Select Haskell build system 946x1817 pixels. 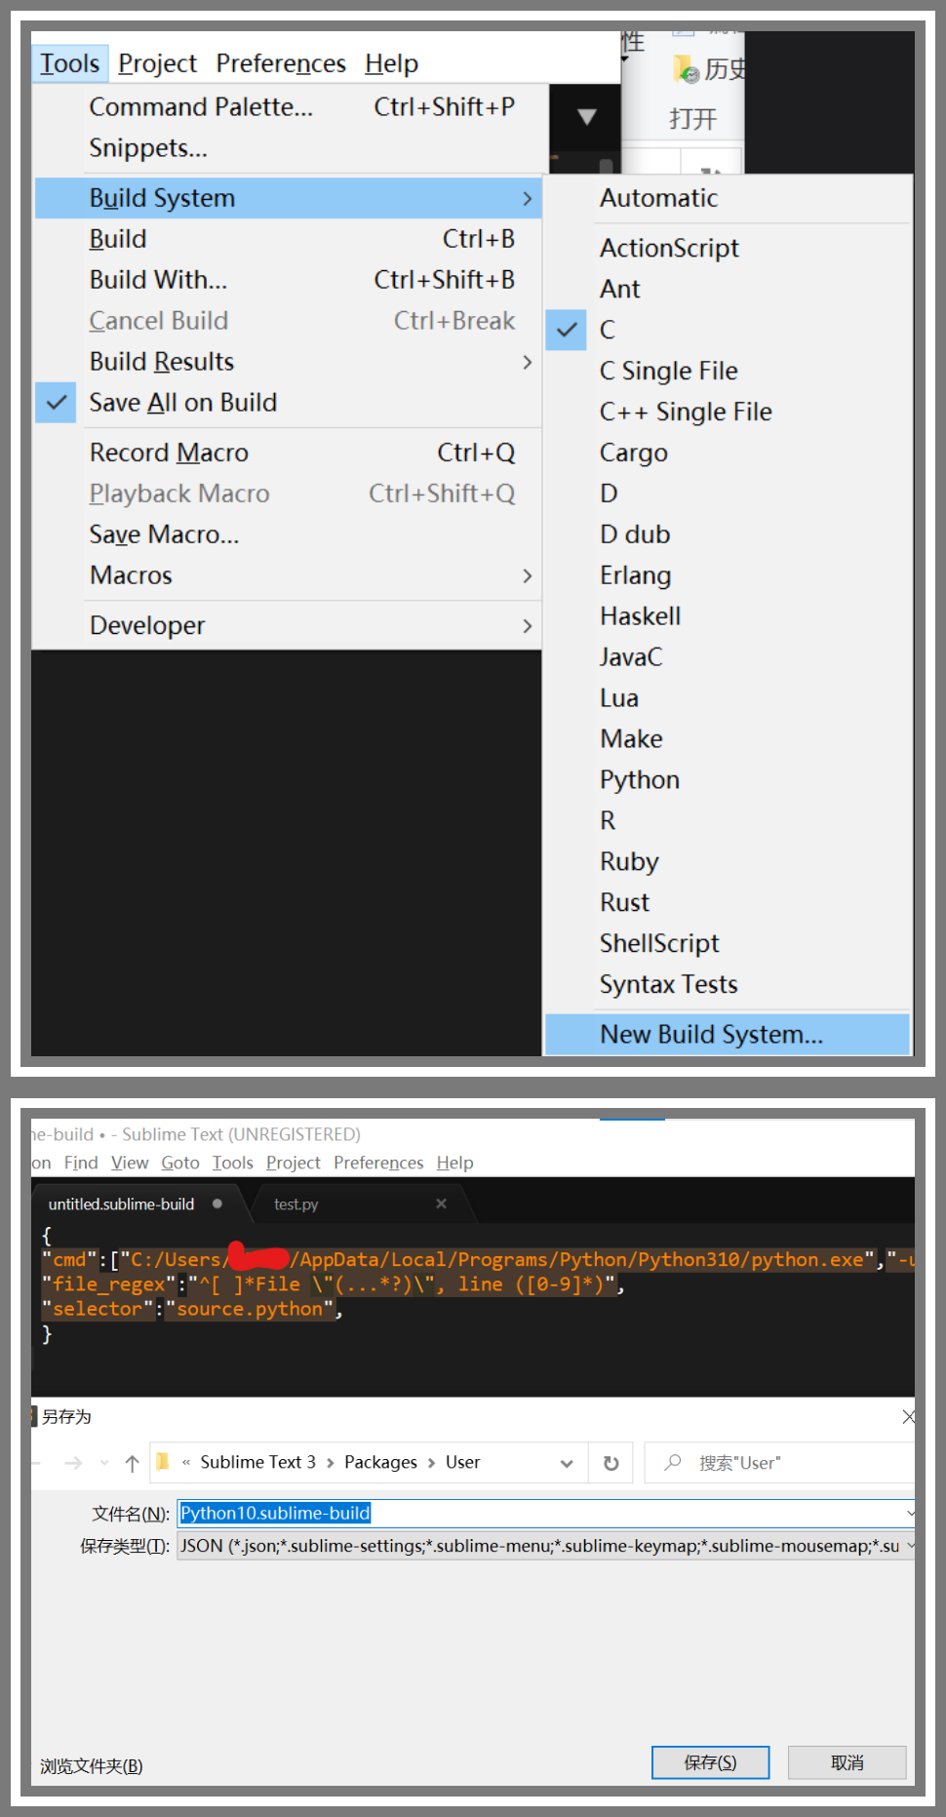728,616
